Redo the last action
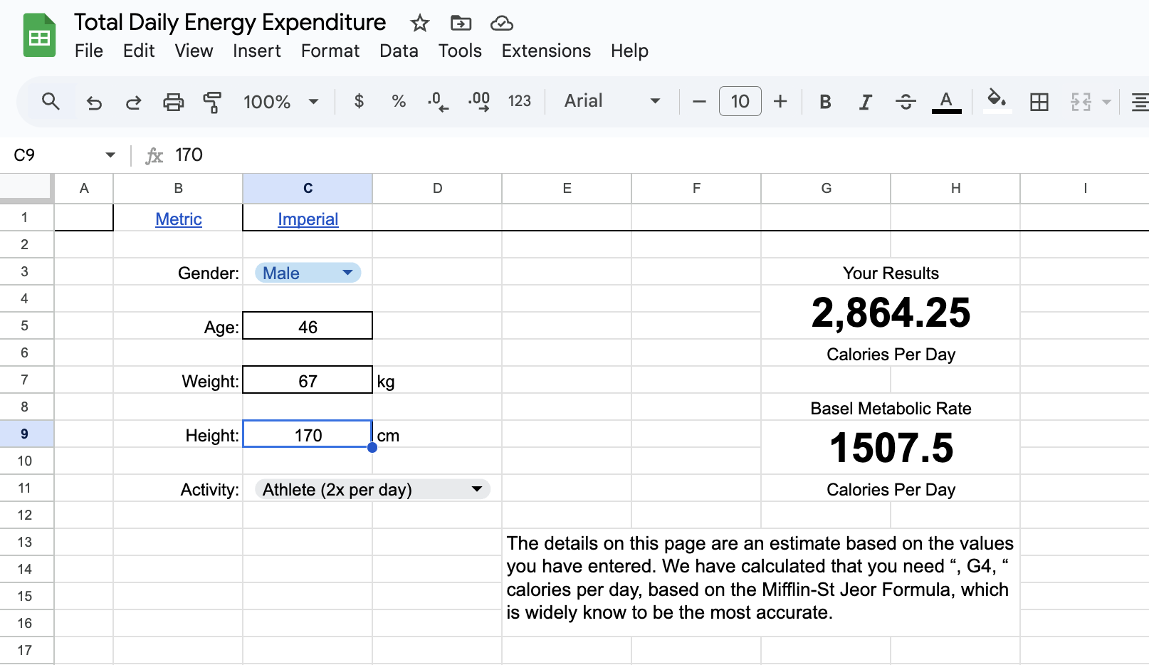The image size is (1149, 665). 133,102
